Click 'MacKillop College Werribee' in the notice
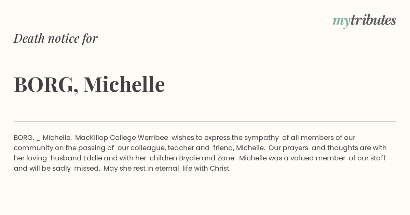 coord(122,138)
